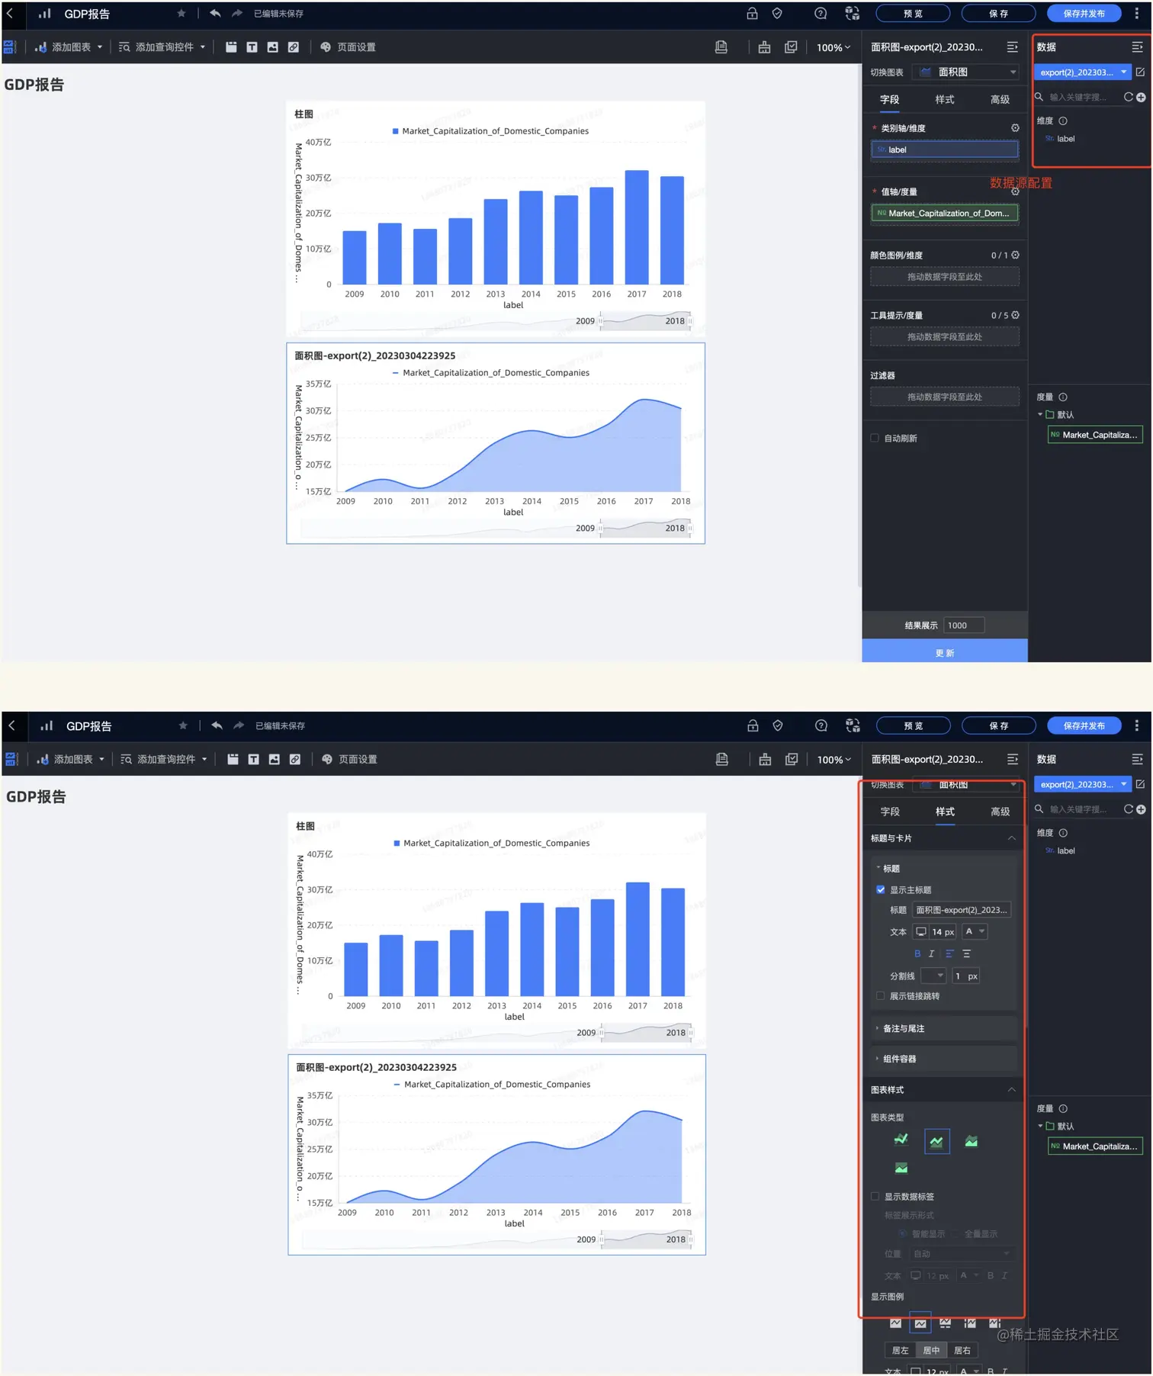Insert an image via the picture icon, top screenshot
This screenshot has height=1376, width=1153.
(x=272, y=47)
